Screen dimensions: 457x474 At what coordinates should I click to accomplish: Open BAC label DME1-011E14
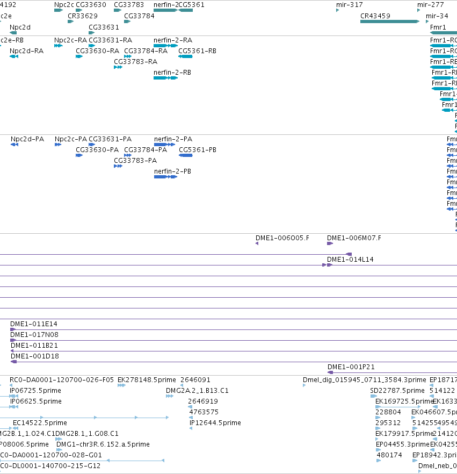point(34,324)
